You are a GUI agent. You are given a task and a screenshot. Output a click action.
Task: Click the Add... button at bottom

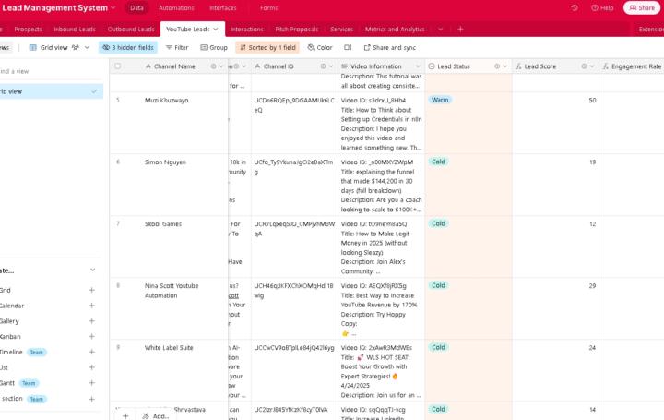[x=156, y=416]
